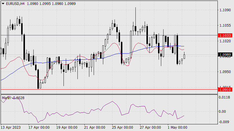Click the 13 Apr 2023 date label
Image resolution: width=234 pixels, height=131 pixels.
[11, 128]
